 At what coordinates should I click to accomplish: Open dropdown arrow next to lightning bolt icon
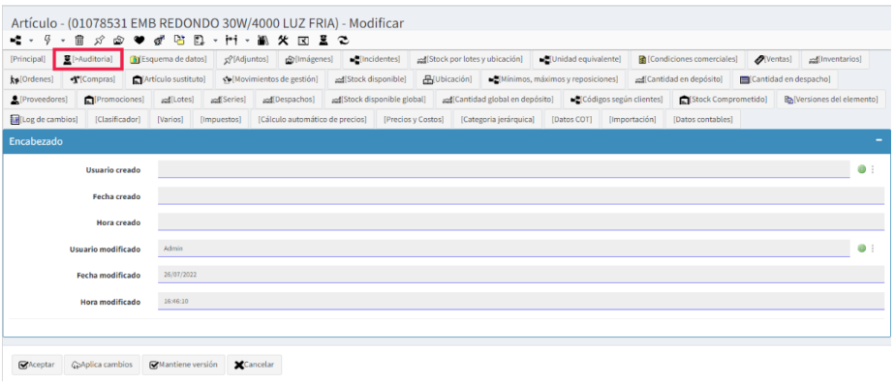pyautogui.click(x=63, y=41)
